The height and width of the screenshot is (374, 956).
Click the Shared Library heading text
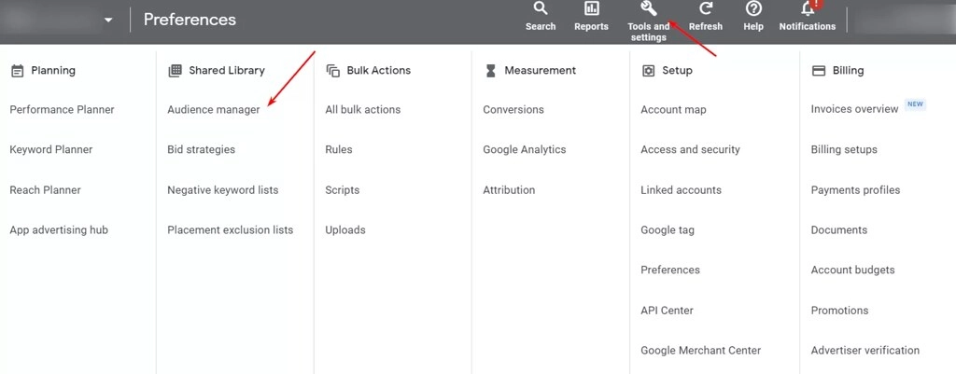point(227,71)
